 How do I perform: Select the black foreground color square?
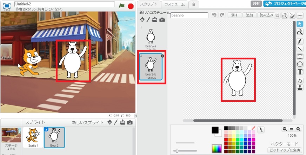point(215,130)
